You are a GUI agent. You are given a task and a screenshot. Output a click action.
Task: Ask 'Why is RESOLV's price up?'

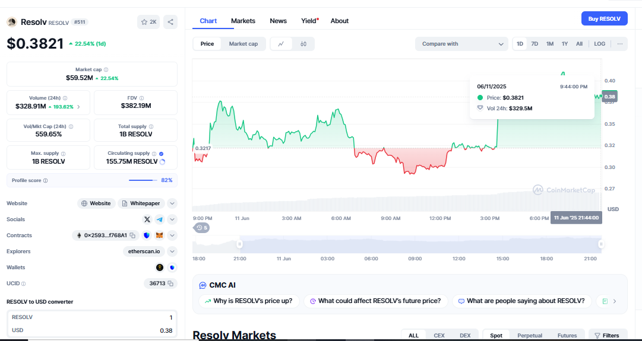click(249, 301)
